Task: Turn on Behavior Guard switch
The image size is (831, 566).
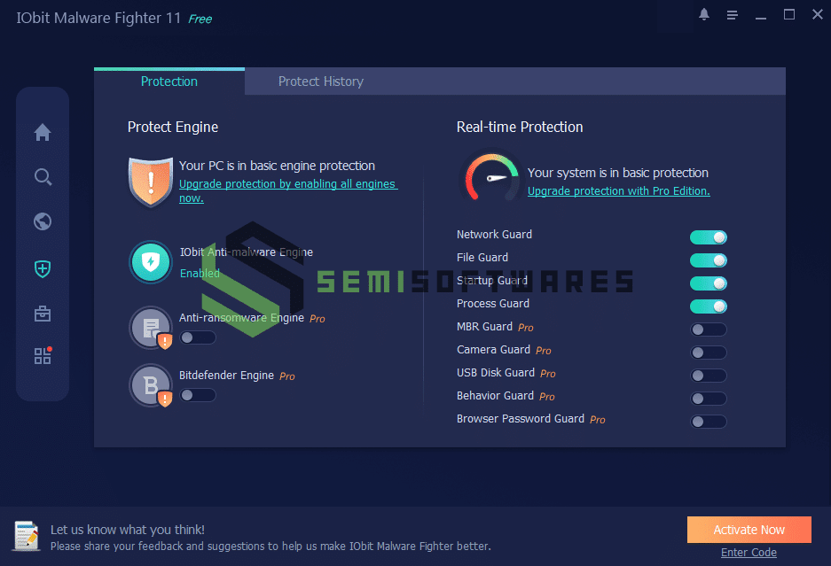Action: coord(708,399)
